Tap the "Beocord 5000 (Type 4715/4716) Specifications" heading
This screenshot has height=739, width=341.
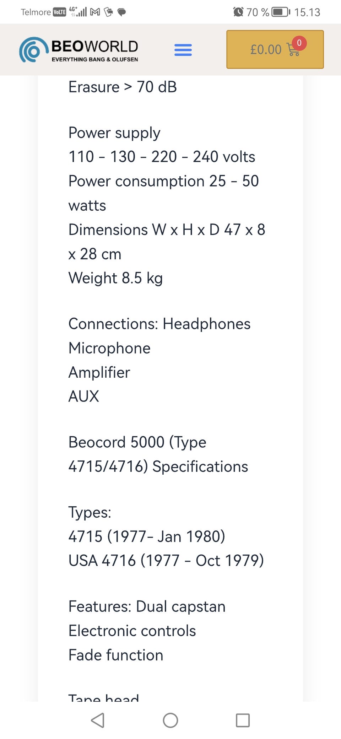point(158,454)
